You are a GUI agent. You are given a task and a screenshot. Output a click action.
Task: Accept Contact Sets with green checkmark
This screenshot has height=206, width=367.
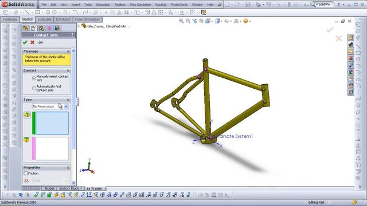point(25,42)
